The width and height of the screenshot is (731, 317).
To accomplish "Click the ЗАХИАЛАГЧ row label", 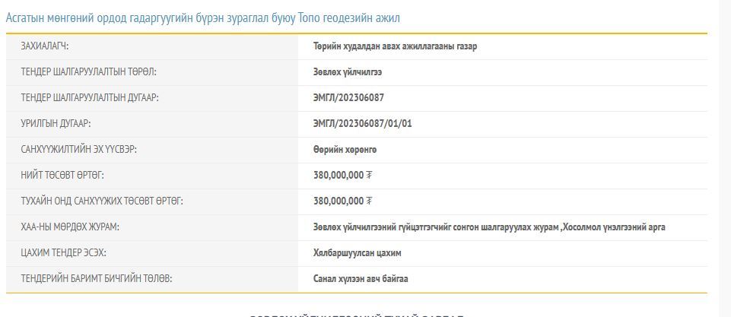I will click(45, 46).
